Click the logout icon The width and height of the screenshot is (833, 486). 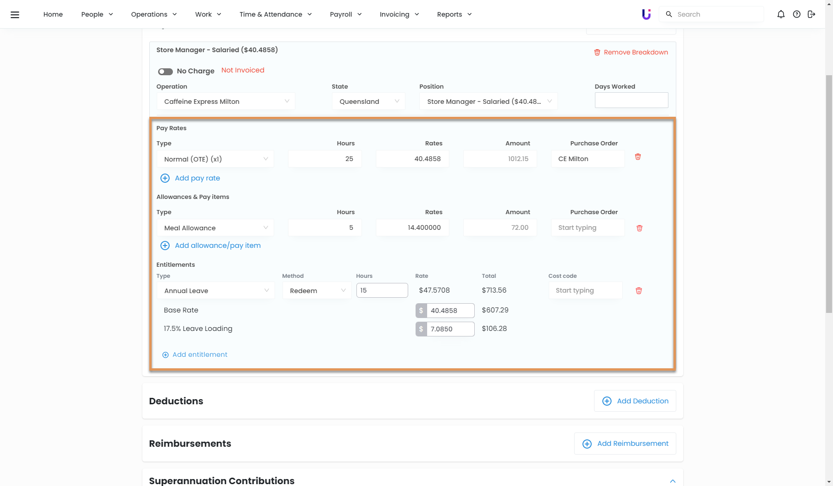pyautogui.click(x=811, y=14)
